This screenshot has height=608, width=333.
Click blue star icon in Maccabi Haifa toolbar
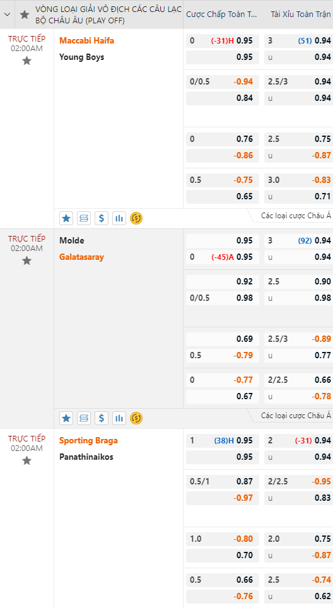click(66, 218)
